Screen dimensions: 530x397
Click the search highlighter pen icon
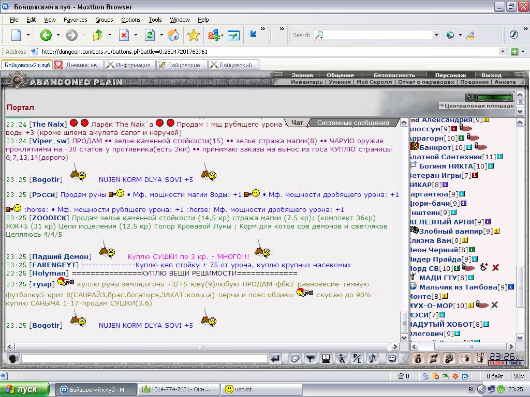pyautogui.click(x=470, y=35)
